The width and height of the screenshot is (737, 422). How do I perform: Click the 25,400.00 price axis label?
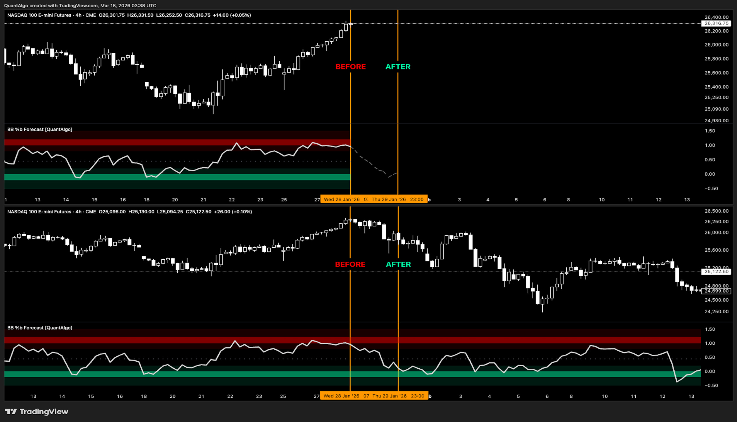coord(716,87)
